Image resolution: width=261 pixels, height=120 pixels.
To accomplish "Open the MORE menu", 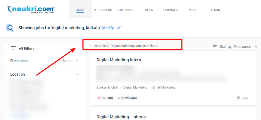I will coord(193,10).
